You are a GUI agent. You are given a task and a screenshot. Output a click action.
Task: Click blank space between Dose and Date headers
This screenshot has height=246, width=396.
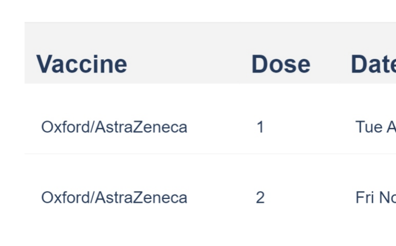[330, 64]
